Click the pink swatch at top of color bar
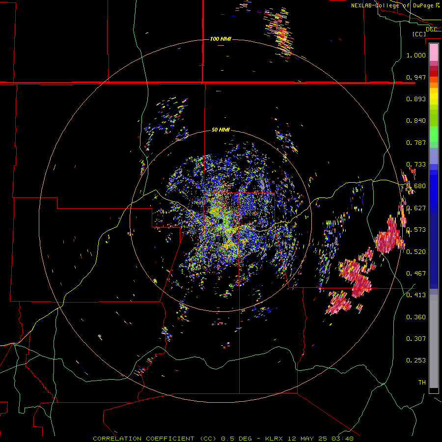Image resolution: width=442 pixels, height=442 pixels. point(434,53)
